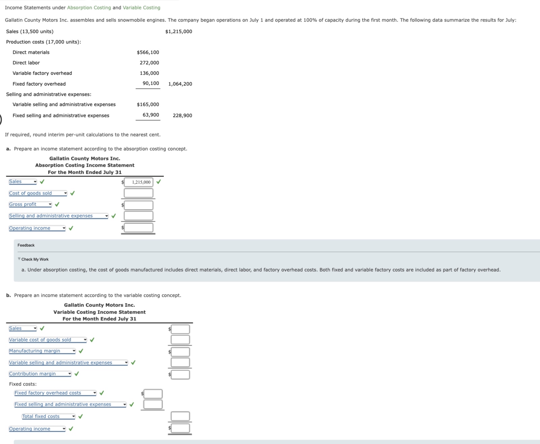Viewport: 540px width, 444px height.
Task: Open absorption statement Operating income dropdown
Action: coord(37,228)
